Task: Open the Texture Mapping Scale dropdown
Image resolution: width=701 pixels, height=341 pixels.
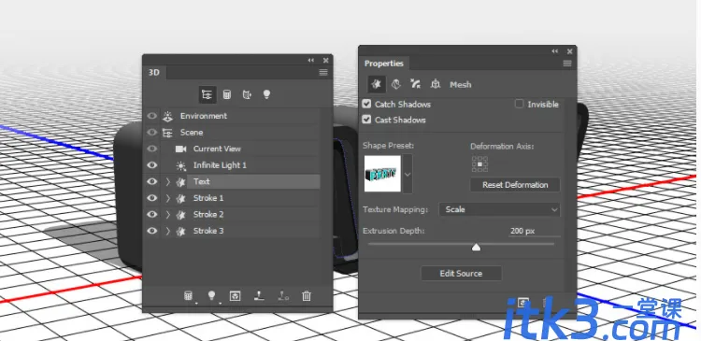Action: point(499,209)
